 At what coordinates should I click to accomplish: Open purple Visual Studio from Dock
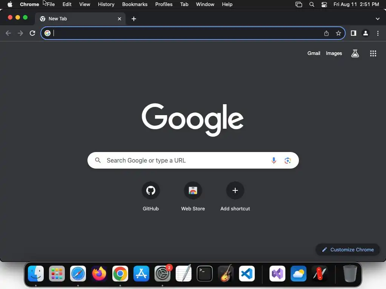click(x=277, y=274)
